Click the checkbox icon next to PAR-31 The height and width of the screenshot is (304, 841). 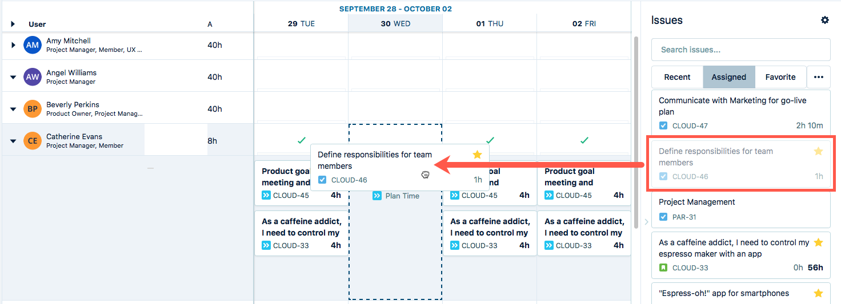(663, 217)
